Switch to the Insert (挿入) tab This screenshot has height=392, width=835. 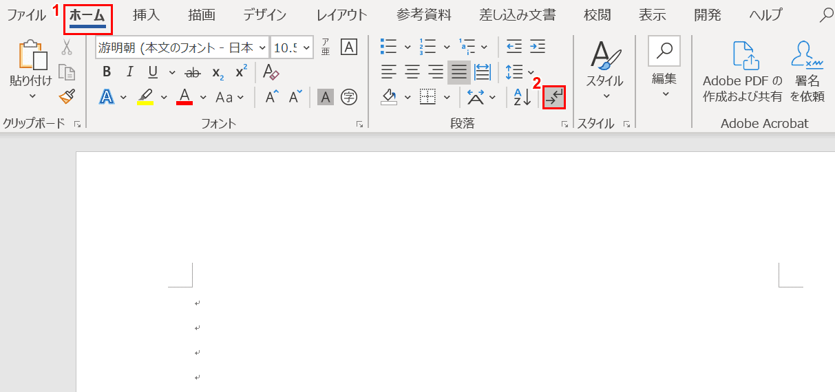pos(146,14)
